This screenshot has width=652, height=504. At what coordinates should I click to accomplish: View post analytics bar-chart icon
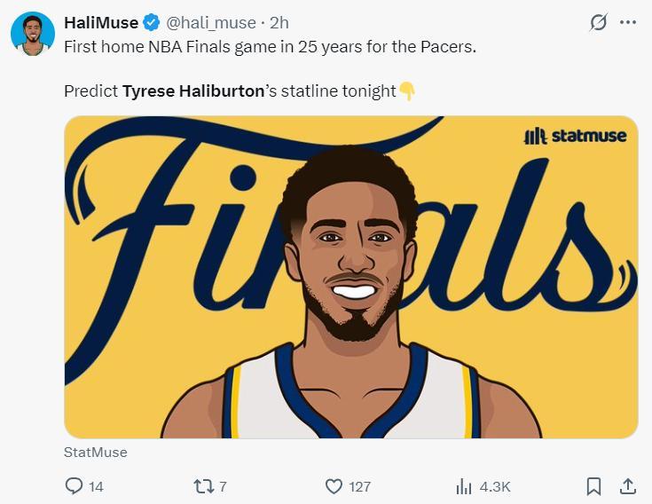tap(463, 486)
